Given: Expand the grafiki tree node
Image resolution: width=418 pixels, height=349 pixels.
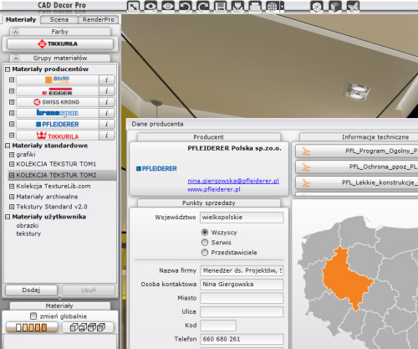Looking at the screenshot, I should click(12, 155).
